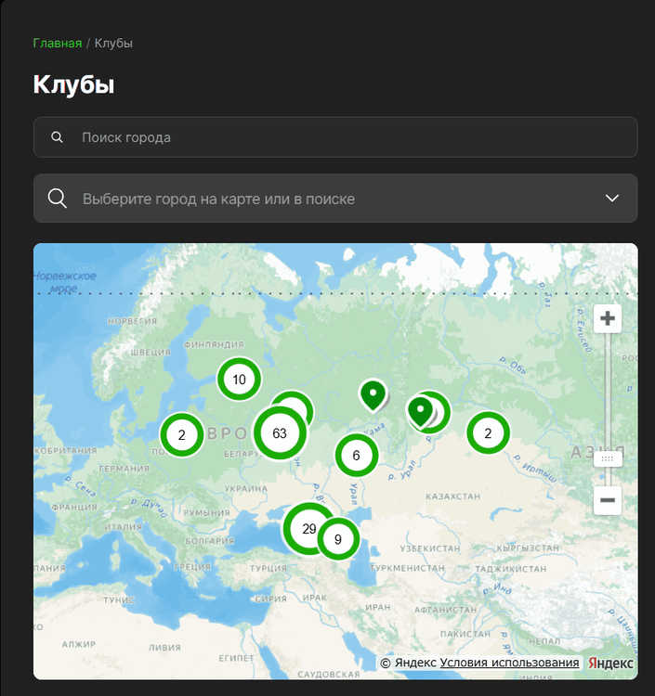Click the Клубы breadcrumb text

[113, 43]
